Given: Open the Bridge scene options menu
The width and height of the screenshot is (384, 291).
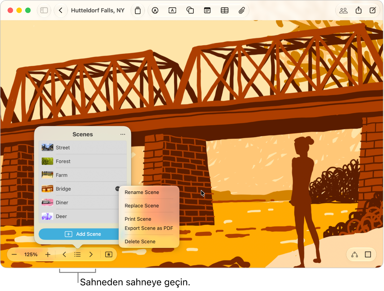Looking at the screenshot, I should pos(118,189).
